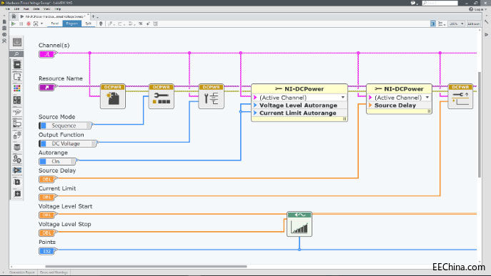Viewport: 491px width, 276px height.
Task: Open the Help menu
Action: pos(58,9)
